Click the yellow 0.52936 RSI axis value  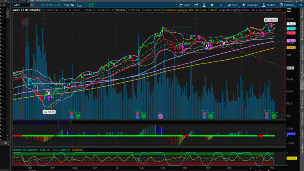(292, 158)
